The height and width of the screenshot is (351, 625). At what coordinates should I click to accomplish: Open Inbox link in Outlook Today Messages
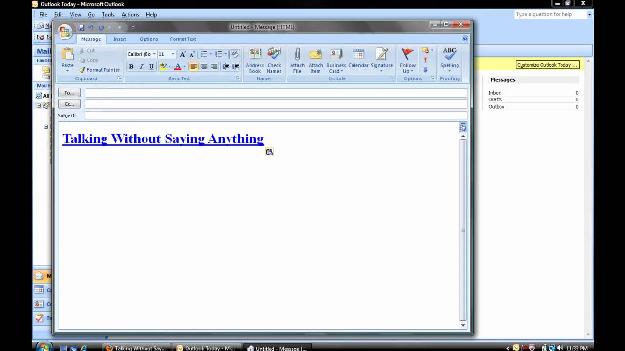(x=495, y=93)
